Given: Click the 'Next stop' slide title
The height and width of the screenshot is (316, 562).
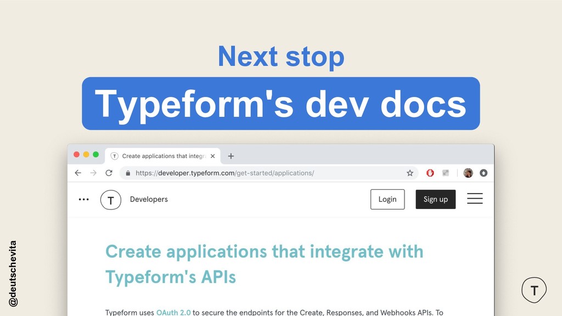Looking at the screenshot, I should pyautogui.click(x=281, y=57).
